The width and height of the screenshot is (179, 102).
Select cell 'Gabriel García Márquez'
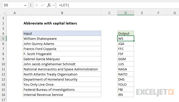coord(62,59)
